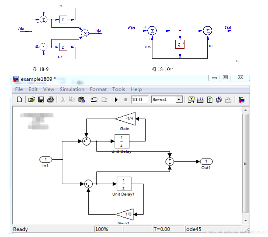The width and height of the screenshot is (268, 237).
Task: Click the Ready status text
Action: (20, 229)
